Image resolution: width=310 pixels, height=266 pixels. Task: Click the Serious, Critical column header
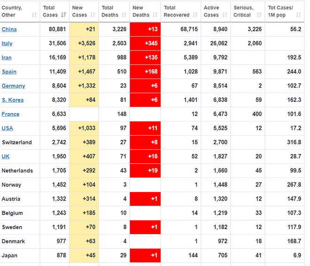[248, 11]
